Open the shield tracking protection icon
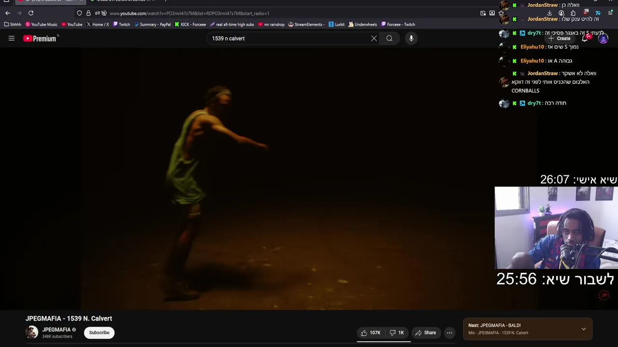618x347 pixels. click(x=80, y=13)
